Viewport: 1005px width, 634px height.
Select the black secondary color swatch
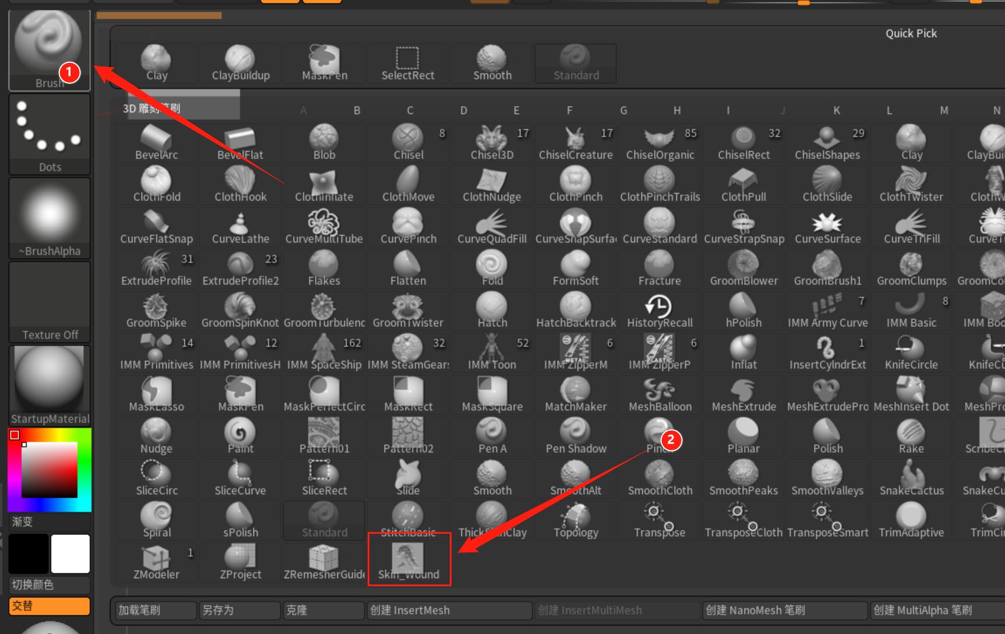[x=29, y=554]
